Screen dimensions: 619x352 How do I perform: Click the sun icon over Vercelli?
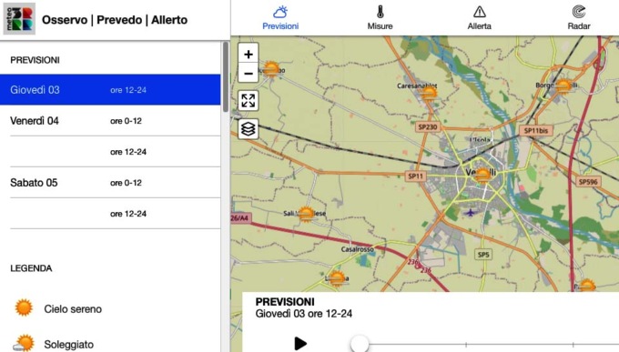tap(482, 176)
